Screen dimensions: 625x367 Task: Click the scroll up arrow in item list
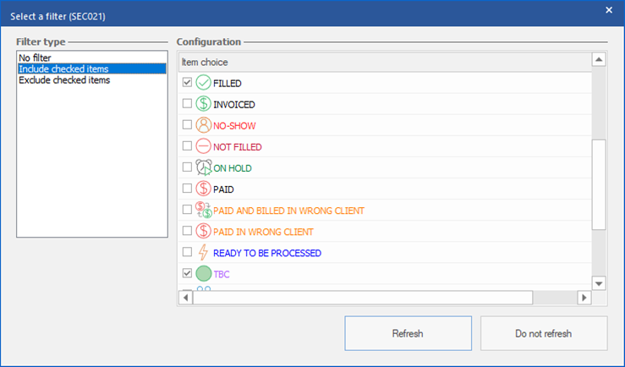(599, 60)
